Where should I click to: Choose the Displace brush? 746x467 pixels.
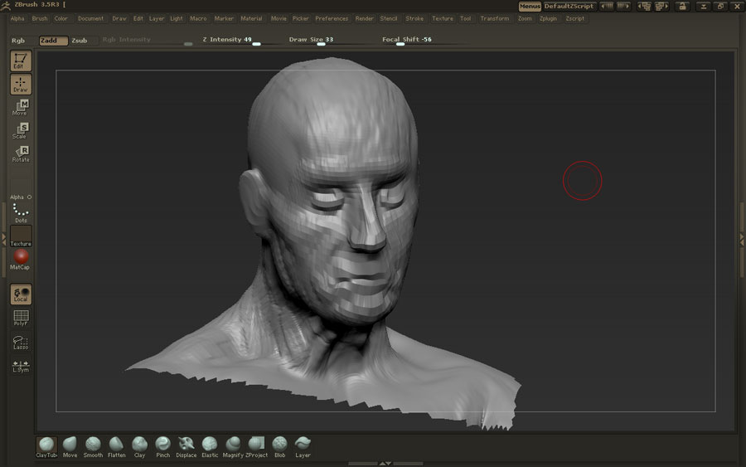pos(186,445)
